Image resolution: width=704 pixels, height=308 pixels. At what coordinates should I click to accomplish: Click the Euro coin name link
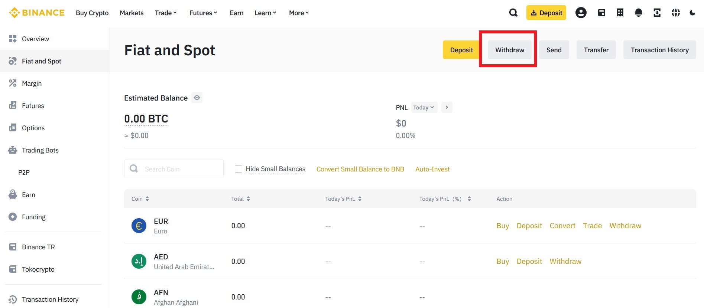(x=160, y=231)
